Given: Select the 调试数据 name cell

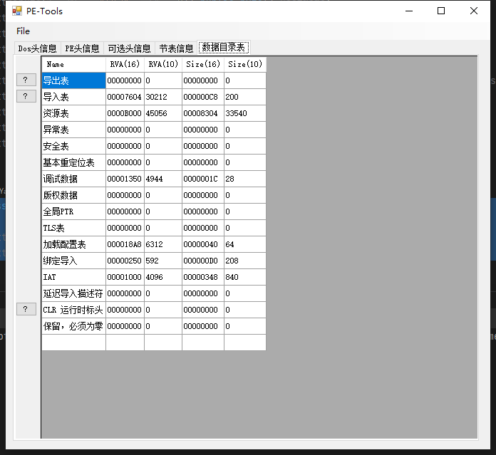Looking at the screenshot, I should click(73, 179).
